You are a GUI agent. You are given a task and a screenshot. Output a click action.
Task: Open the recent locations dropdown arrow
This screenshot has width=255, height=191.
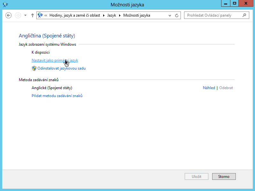25,15
